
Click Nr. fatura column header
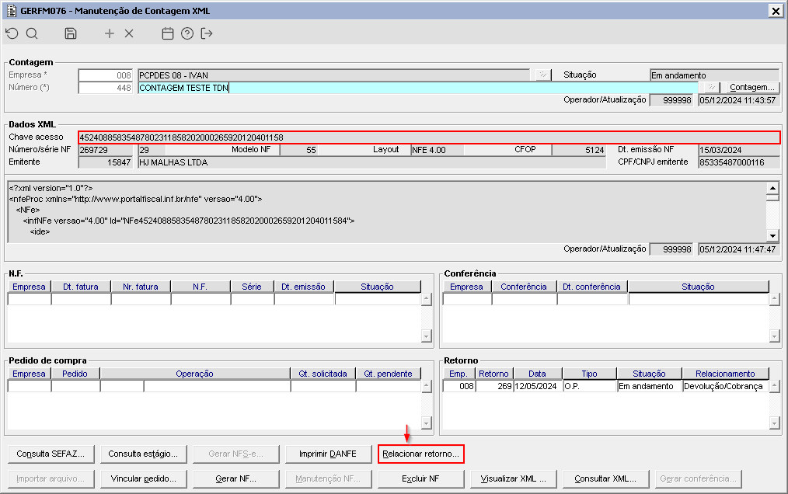click(141, 287)
